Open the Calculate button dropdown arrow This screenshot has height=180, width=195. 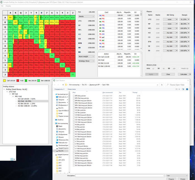tap(190, 74)
